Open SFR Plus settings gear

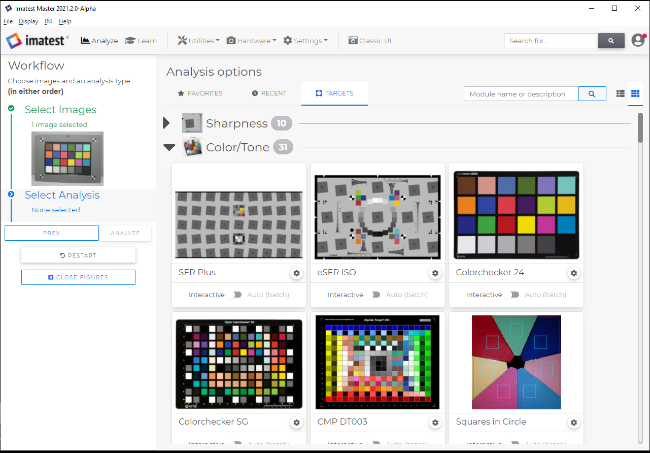296,273
